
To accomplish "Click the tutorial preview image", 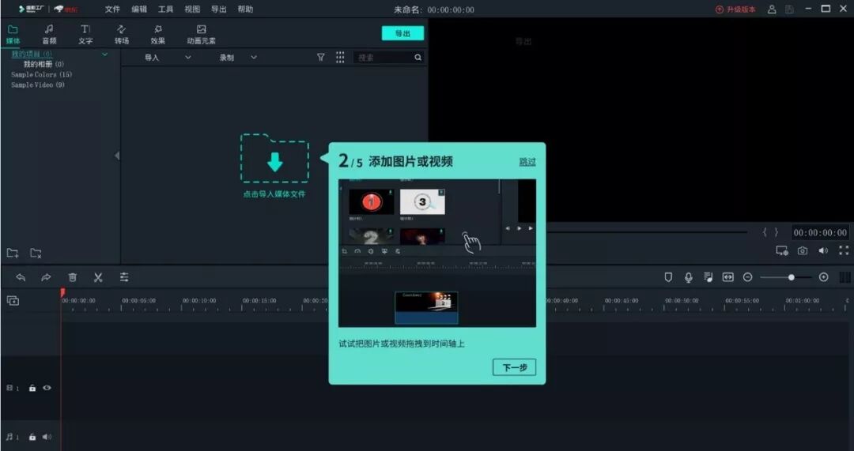I will (x=436, y=253).
